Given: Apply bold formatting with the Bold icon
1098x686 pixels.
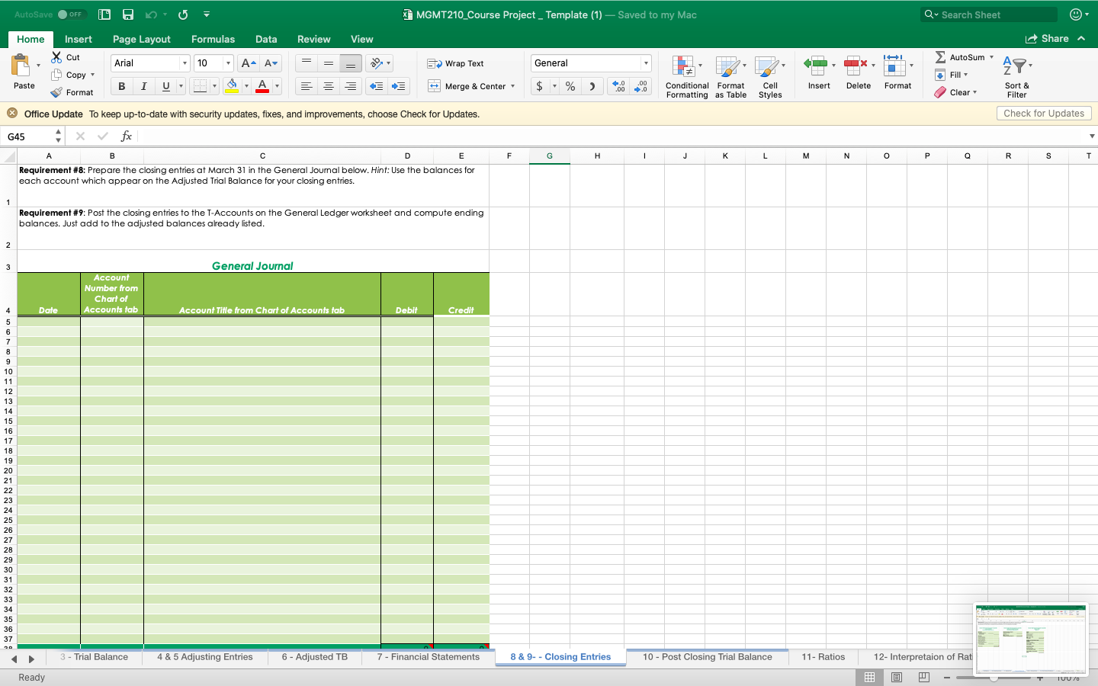Looking at the screenshot, I should [x=120, y=86].
